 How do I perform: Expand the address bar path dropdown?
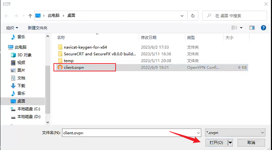[x=182, y=16]
